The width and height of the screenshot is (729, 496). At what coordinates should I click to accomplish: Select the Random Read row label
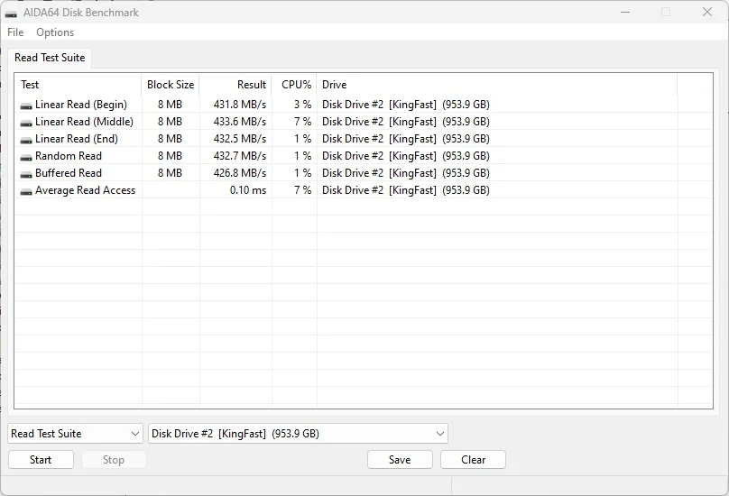point(69,156)
